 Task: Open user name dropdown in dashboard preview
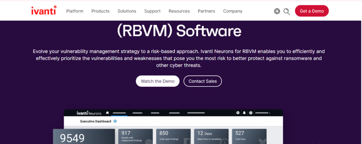pyautogui.click(x=263, y=113)
